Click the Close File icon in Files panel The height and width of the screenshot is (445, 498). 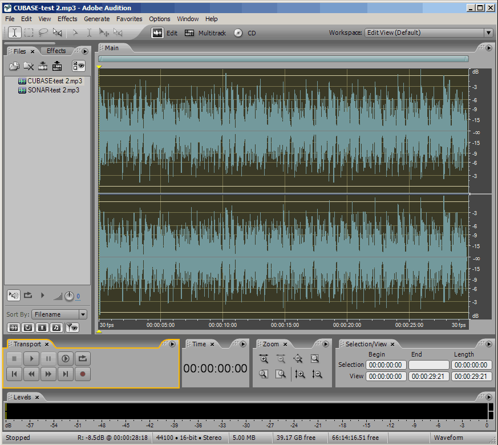tap(28, 66)
